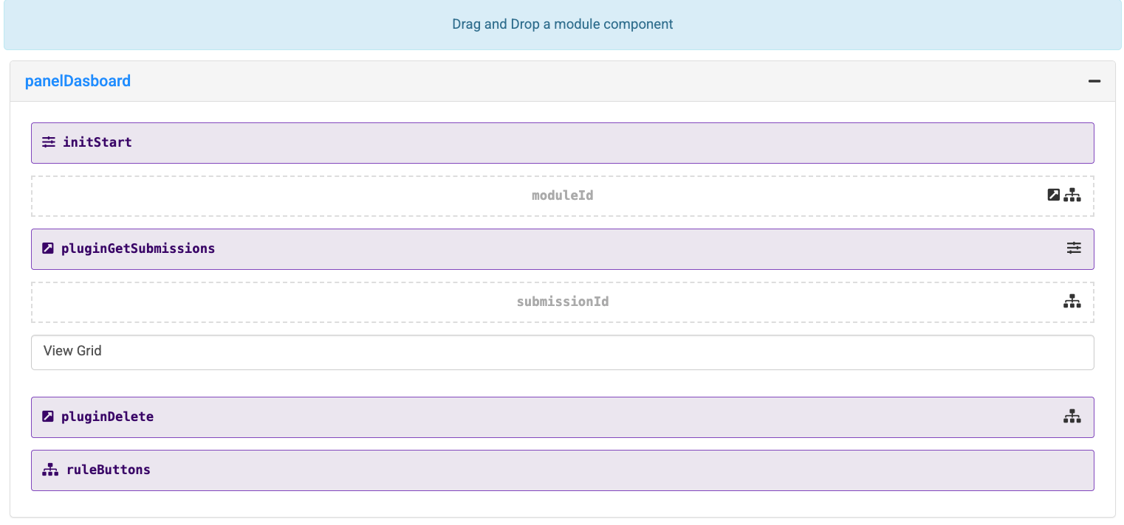Image resolution: width=1124 pixels, height=525 pixels.
Task: Open the sliders icon on pluginGetSubmissions
Action: [1074, 248]
